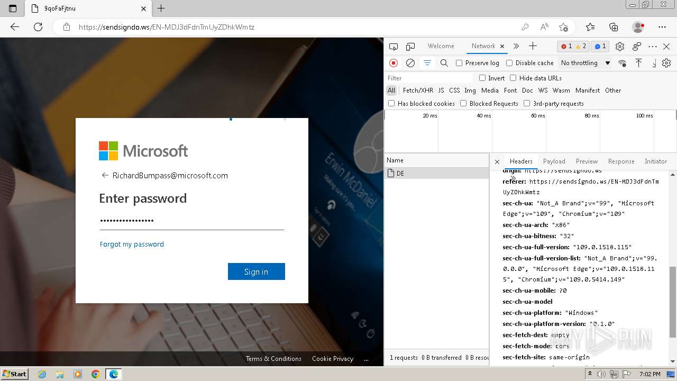Viewport: 677px width, 381px height.
Task: Check the Invert filter option
Action: (x=482, y=78)
